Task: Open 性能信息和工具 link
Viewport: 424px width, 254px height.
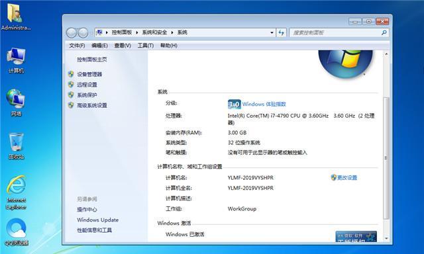Action: pyautogui.click(x=94, y=230)
